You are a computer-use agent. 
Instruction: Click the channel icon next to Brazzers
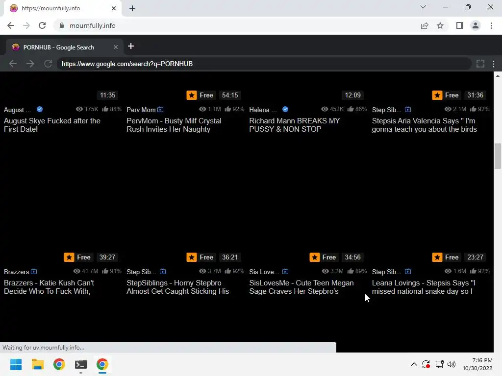point(34,272)
